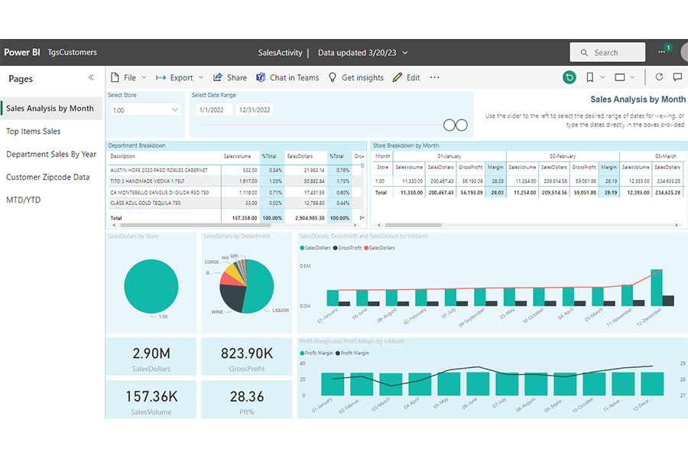
Task: Open the comments pane icon
Action: click(x=677, y=77)
